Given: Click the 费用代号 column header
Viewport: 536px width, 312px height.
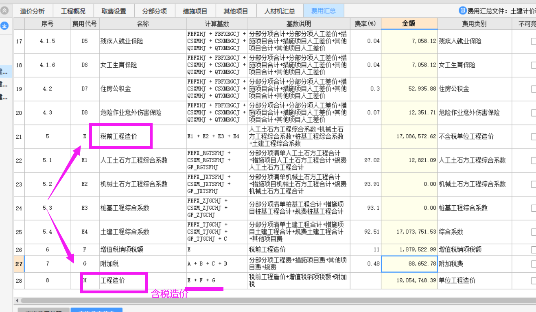Looking at the screenshot, I should tap(85, 24).
